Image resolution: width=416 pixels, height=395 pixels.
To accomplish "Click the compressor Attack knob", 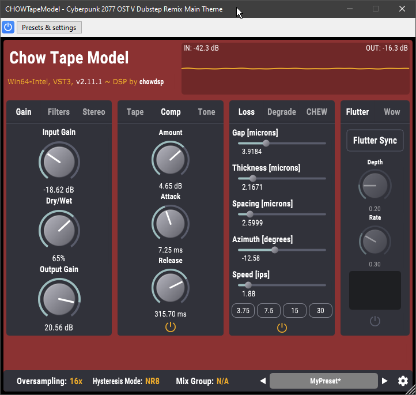I will point(171,224).
